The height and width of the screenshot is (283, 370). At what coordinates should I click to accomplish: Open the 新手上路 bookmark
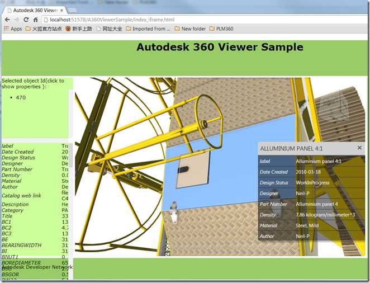point(79,29)
